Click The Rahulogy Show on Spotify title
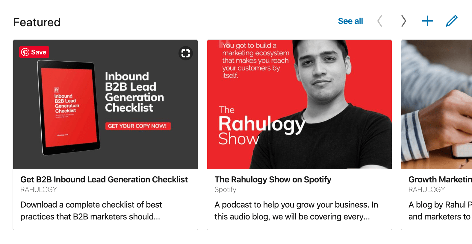The image size is (472, 244). (x=273, y=179)
